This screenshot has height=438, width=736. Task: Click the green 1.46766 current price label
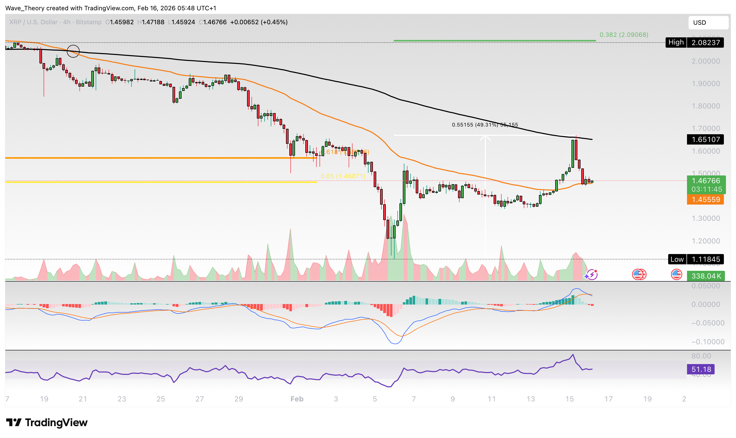(706, 181)
